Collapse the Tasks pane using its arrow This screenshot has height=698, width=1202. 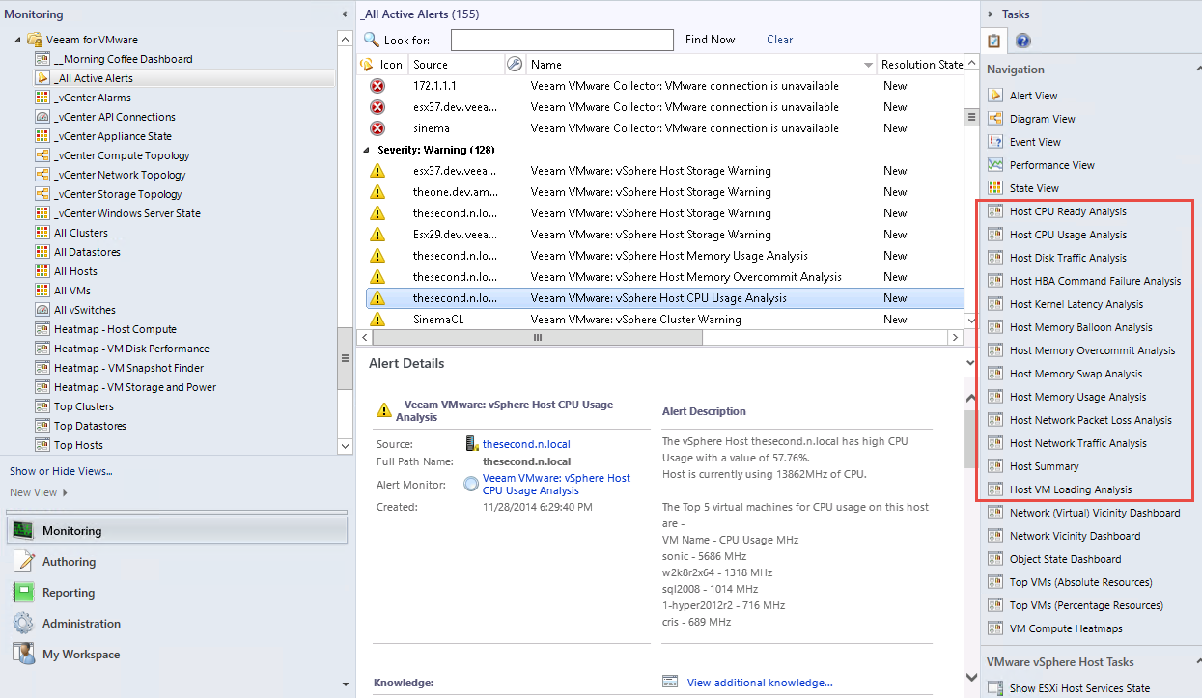(992, 14)
